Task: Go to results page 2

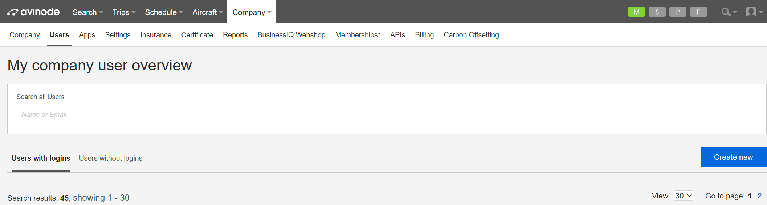Action: [x=759, y=196]
